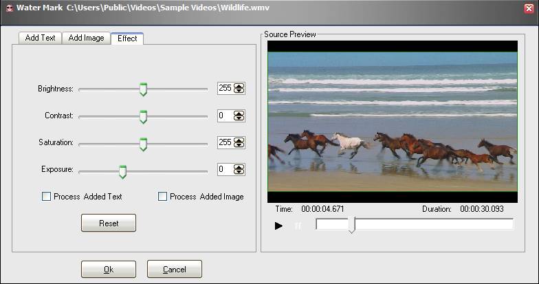Click the Exposure slider thumb
Screen dimensions: 539x284
(x=122, y=172)
